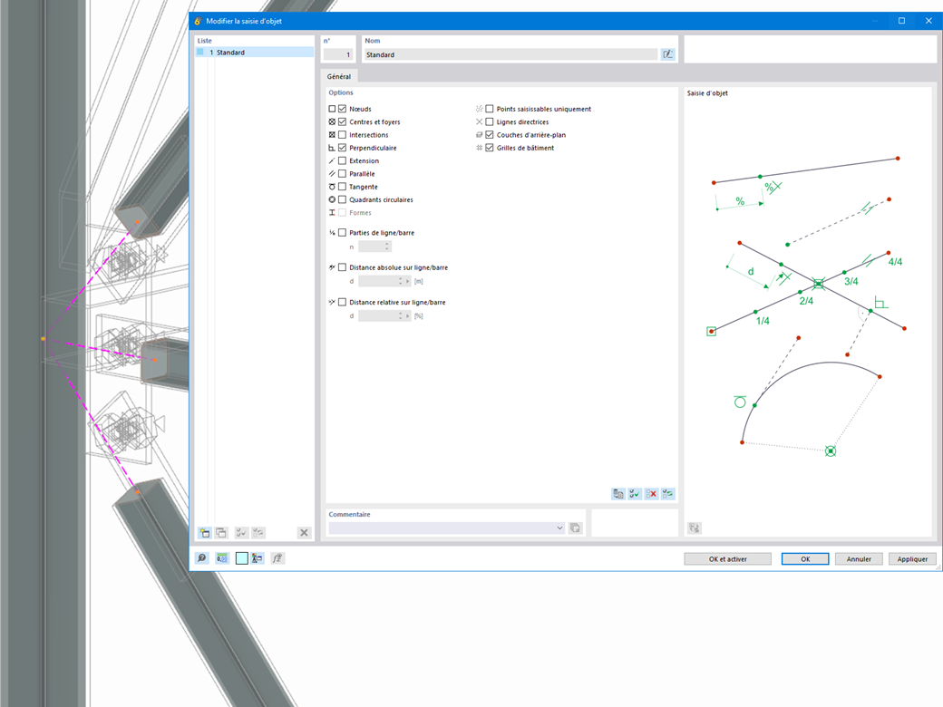
Task: Open units and decimal places settings
Action: coord(222,558)
